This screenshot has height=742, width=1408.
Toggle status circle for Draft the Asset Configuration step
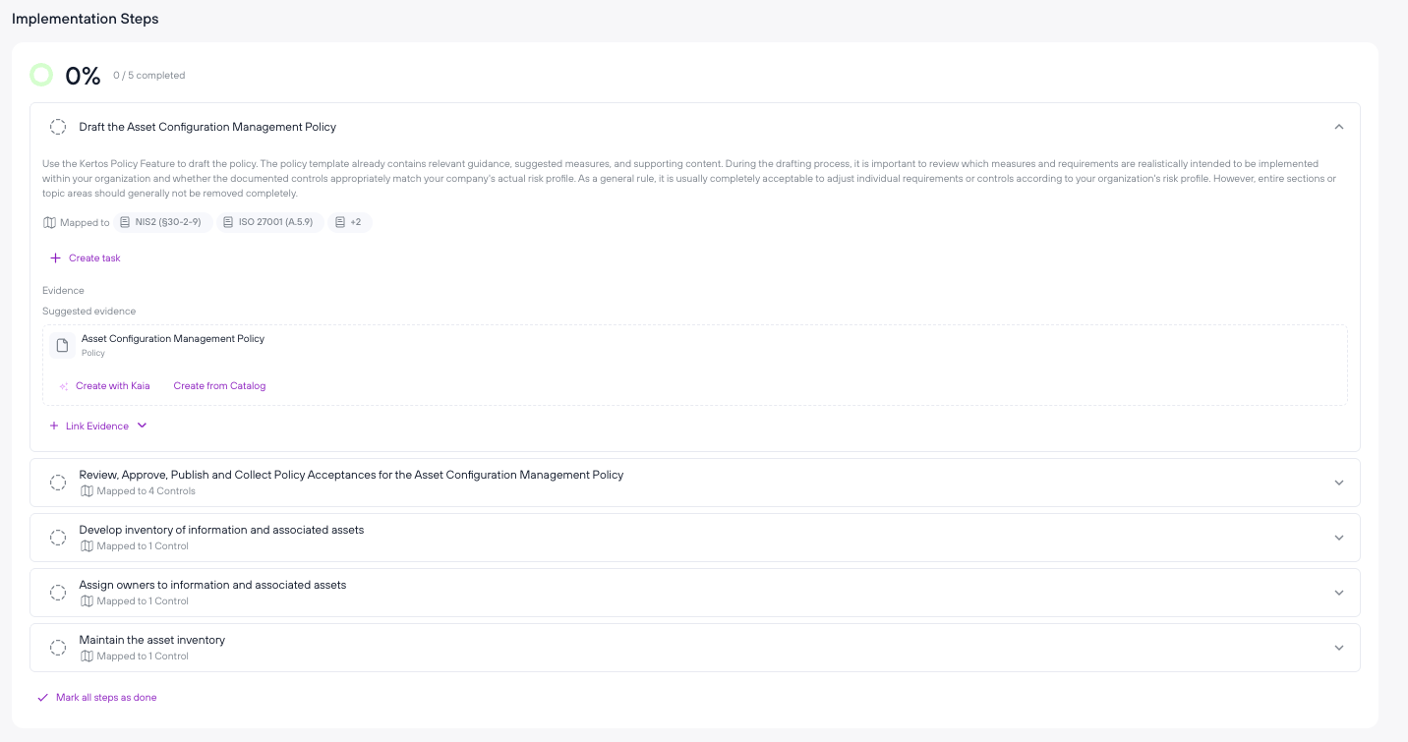[58, 127]
